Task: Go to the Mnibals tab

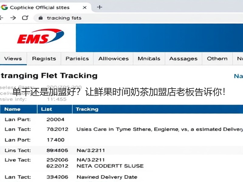Action: point(149,59)
